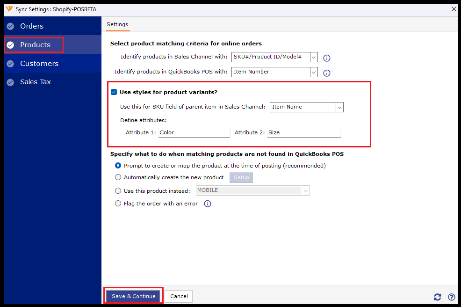Screen dimensions: 461x307
Task: Uncheck Use styles for product variants
Action: coord(114,92)
